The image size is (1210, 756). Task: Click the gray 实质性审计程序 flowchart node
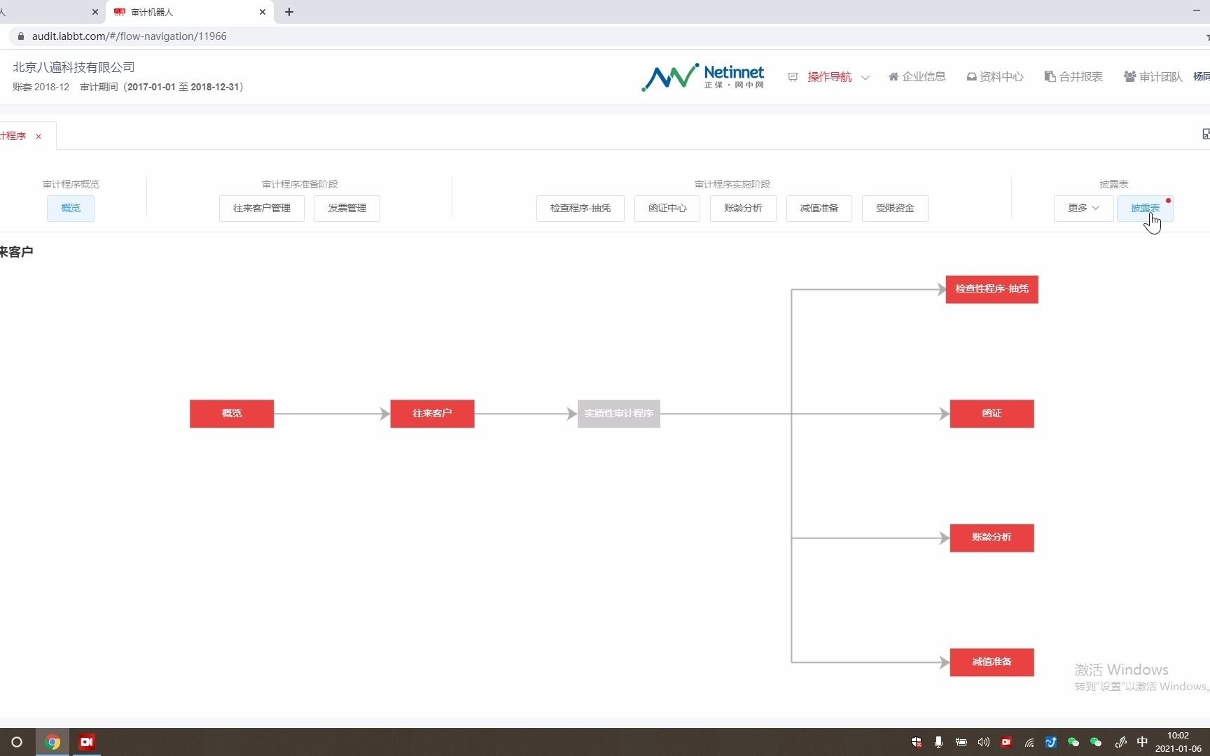619,414
